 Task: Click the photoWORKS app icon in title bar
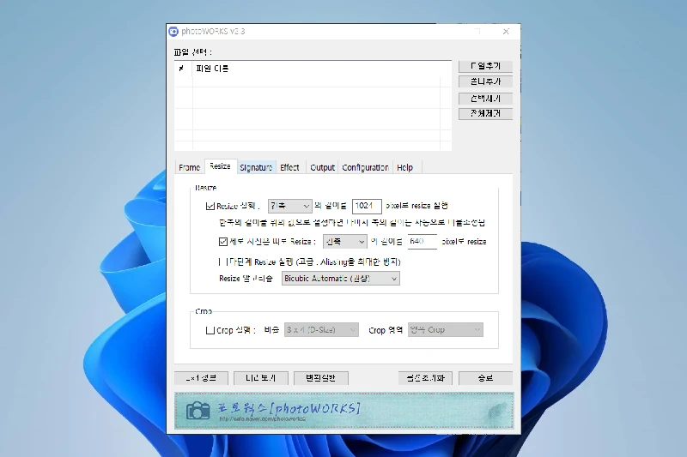coord(173,32)
